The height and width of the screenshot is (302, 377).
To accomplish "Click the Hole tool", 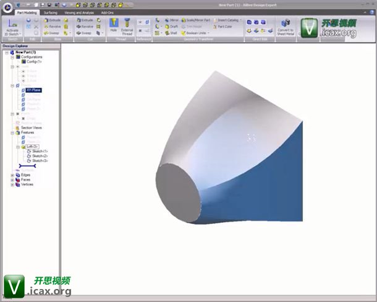I will click(x=114, y=25).
